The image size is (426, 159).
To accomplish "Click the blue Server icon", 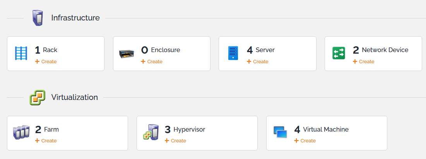I will click(233, 53).
